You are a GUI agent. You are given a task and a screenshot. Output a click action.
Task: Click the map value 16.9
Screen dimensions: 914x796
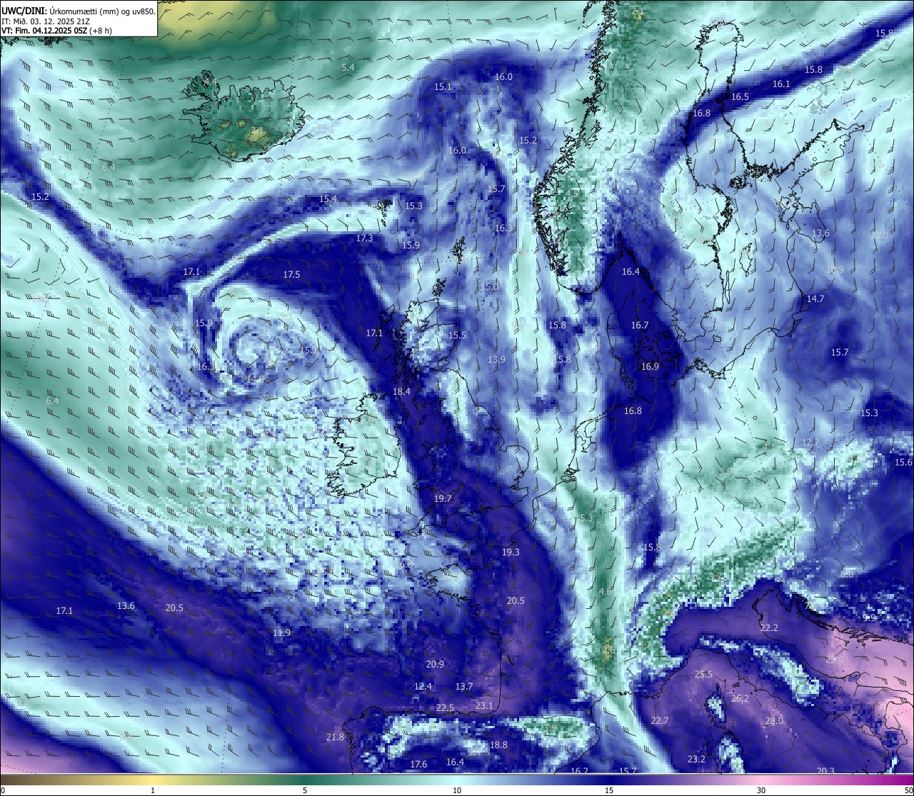pyautogui.click(x=650, y=366)
